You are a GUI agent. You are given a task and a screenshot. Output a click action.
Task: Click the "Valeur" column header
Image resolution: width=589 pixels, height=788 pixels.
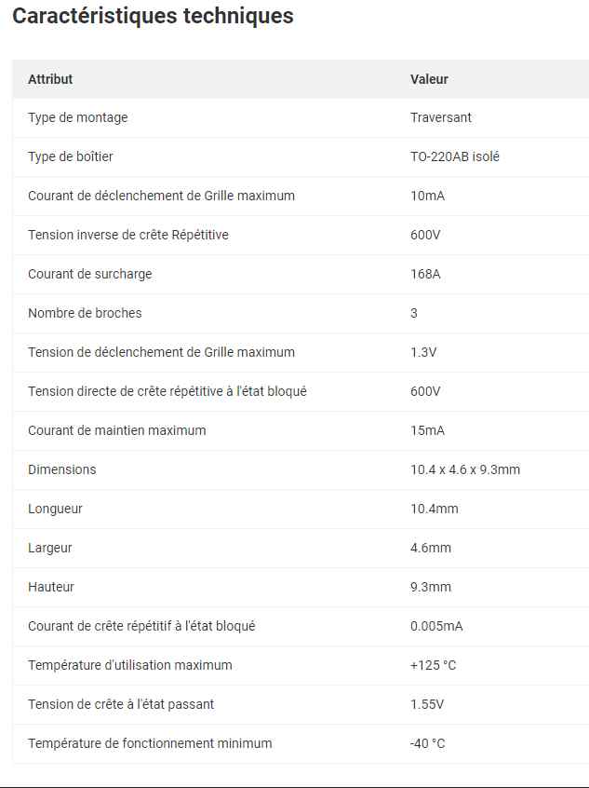(x=429, y=79)
